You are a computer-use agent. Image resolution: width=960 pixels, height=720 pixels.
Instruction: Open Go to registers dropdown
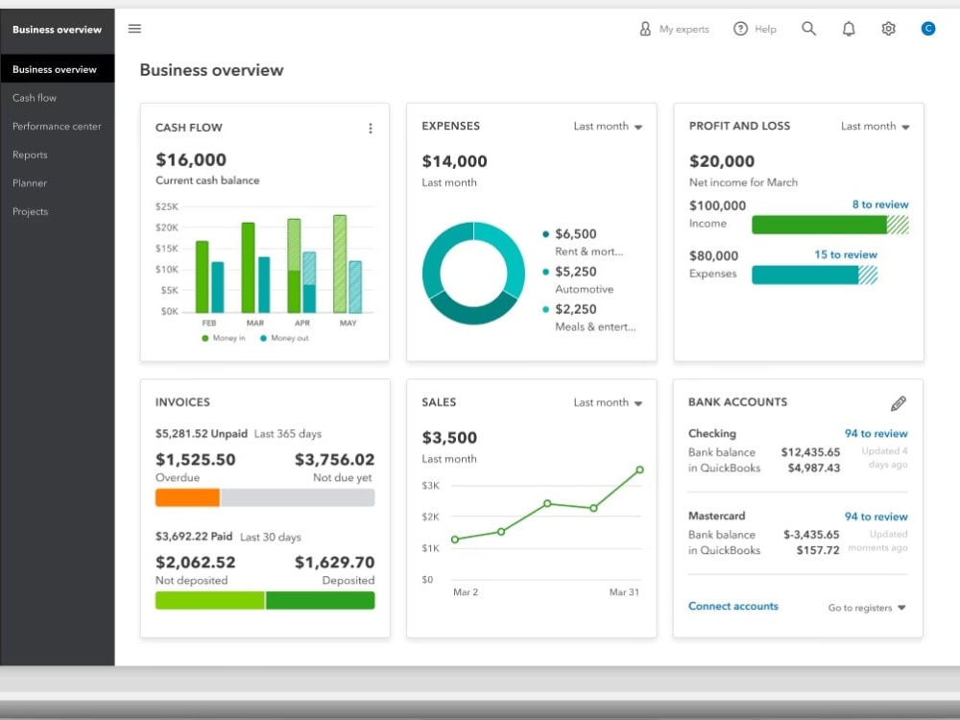(x=867, y=608)
